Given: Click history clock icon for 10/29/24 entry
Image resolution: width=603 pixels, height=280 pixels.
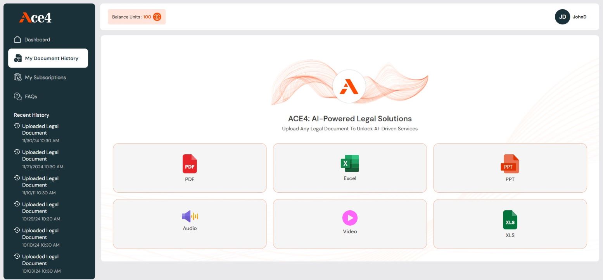Looking at the screenshot, I should [x=17, y=204].
